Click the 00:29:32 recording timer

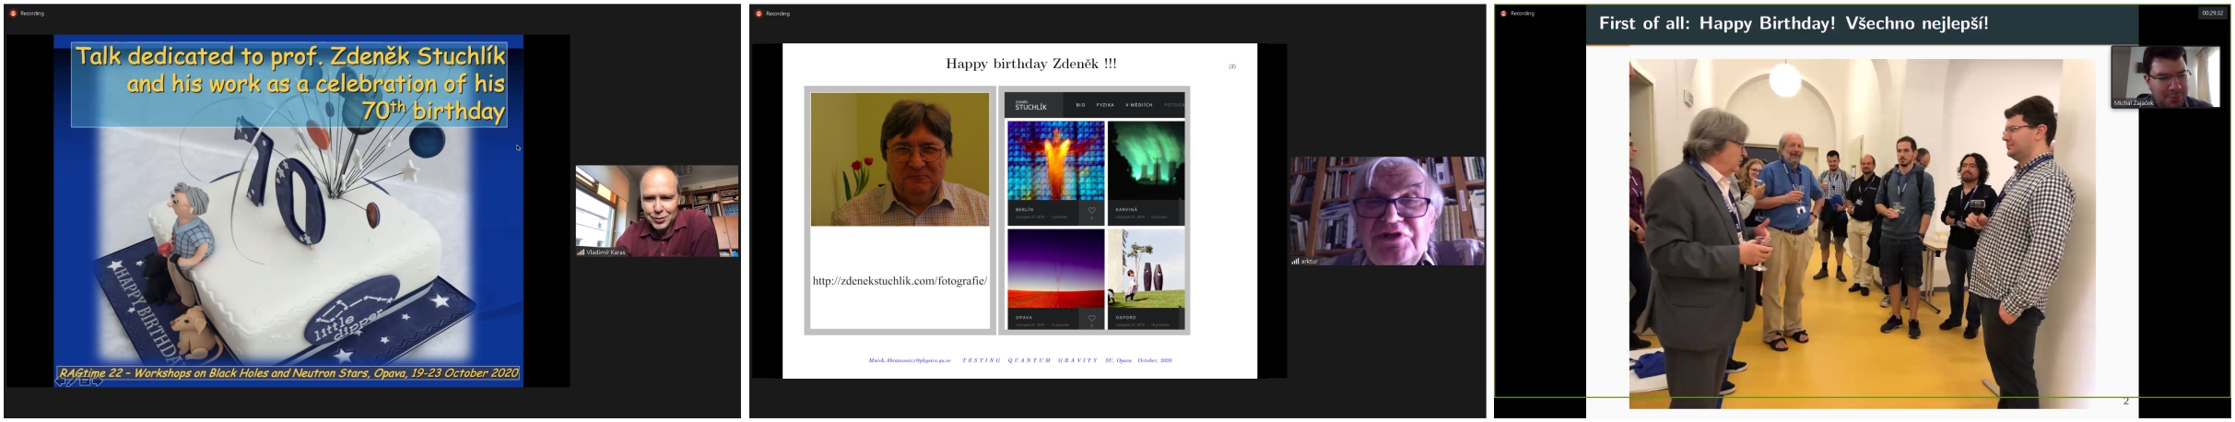2212,13
